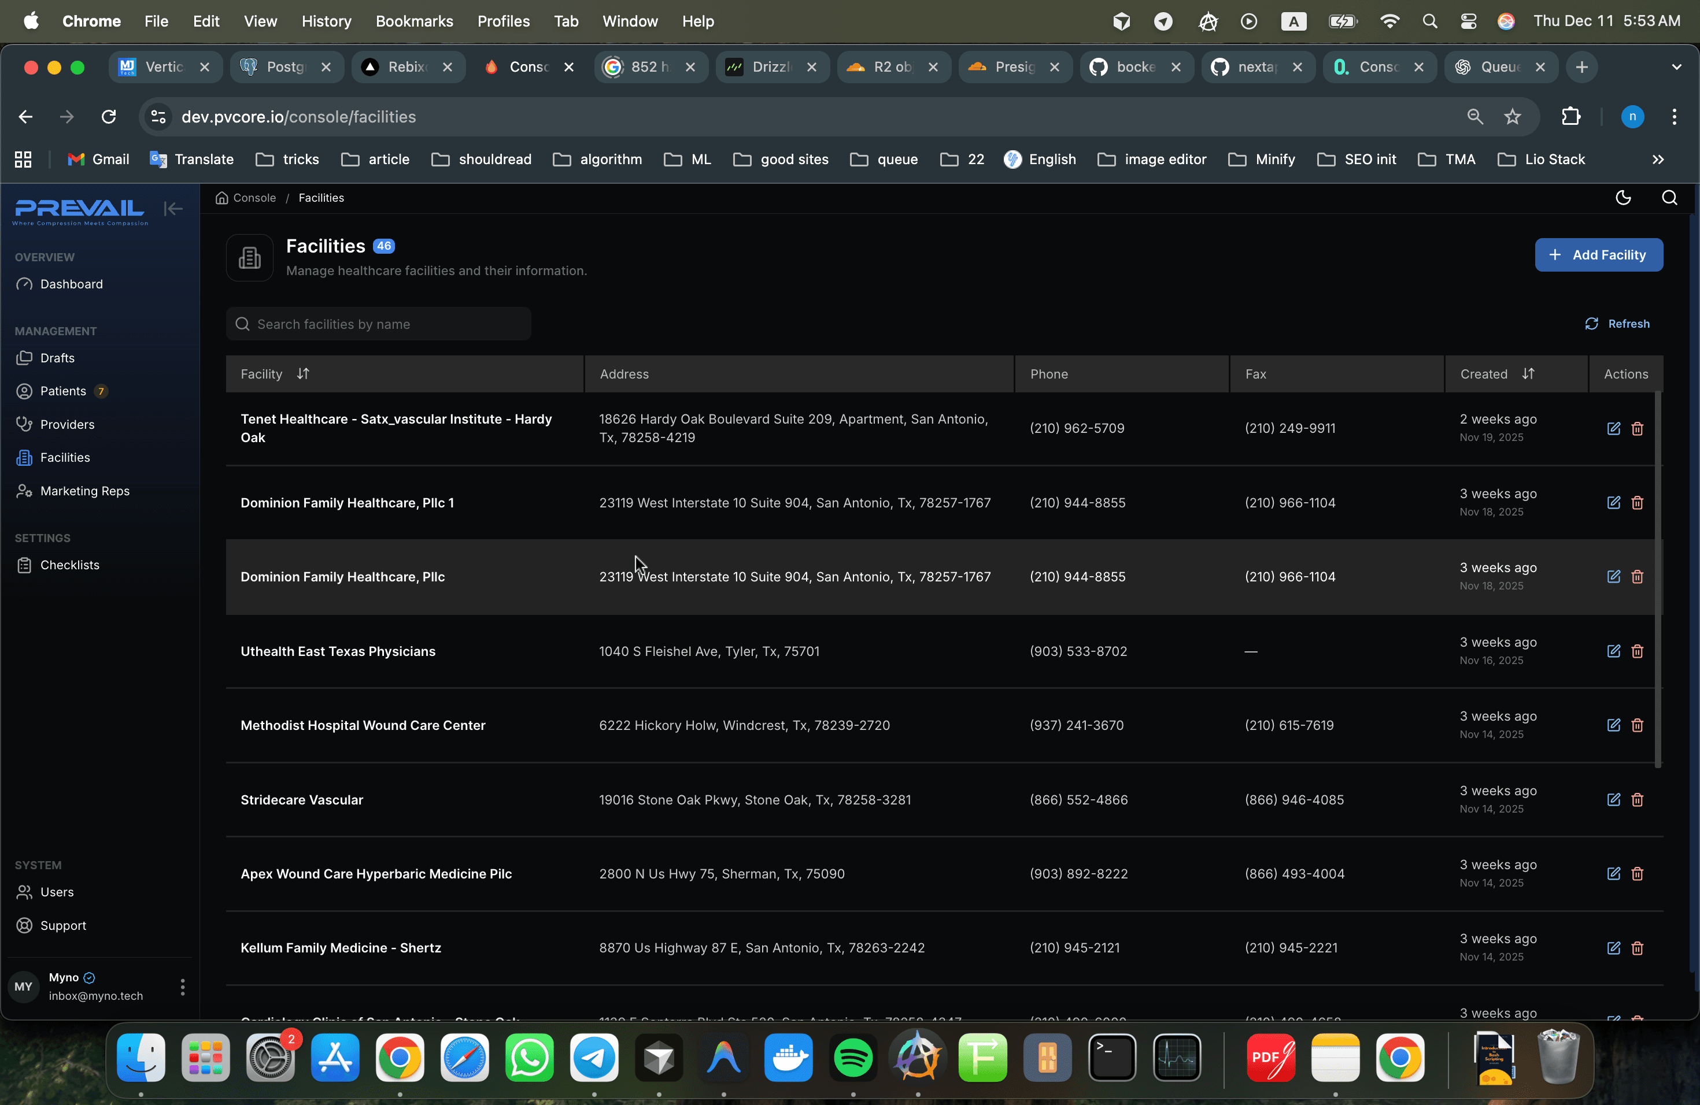
Task: Toggle dark mode with the moon icon
Action: pos(1623,198)
